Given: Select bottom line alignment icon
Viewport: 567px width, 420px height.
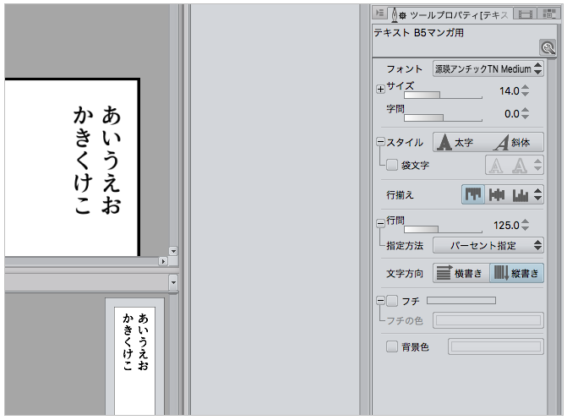Looking at the screenshot, I should tap(520, 194).
